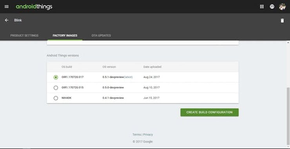This screenshot has width=290, height=149.
Task: Open the Privacy link in footer
Action: tap(148, 135)
